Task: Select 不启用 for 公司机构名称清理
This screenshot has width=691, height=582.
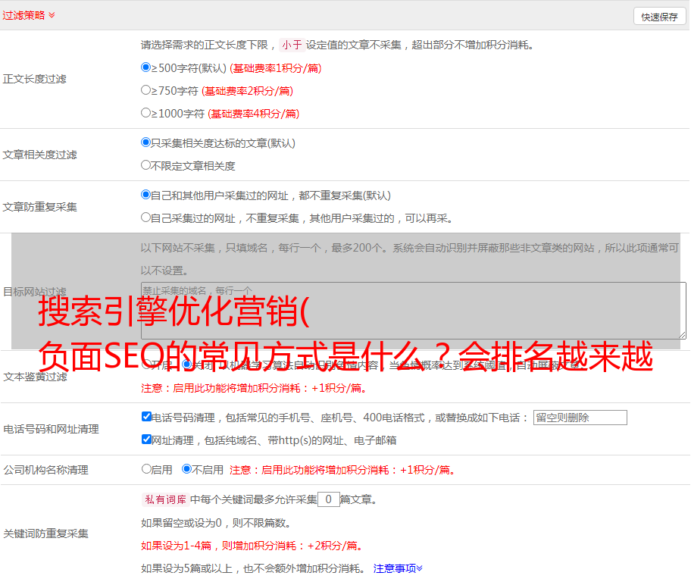Action: 186,469
